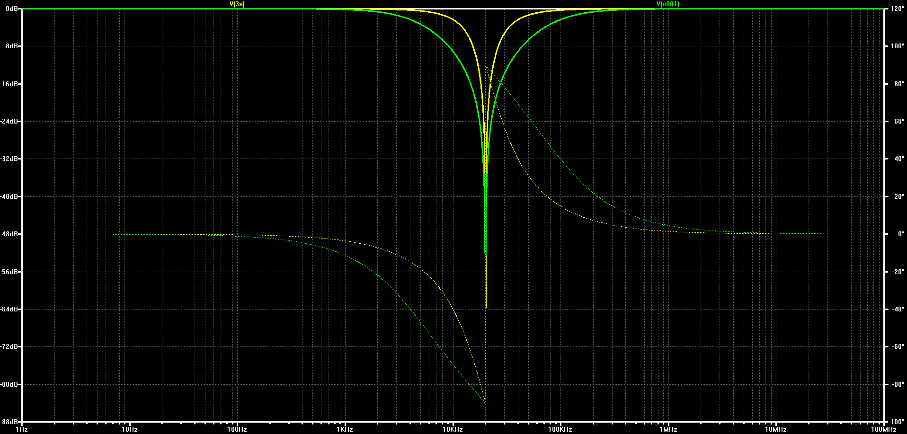Click the 10KHz frequency axis label

coord(453,430)
